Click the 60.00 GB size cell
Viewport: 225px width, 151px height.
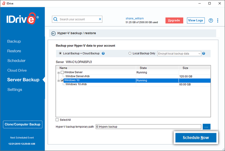click(185, 84)
